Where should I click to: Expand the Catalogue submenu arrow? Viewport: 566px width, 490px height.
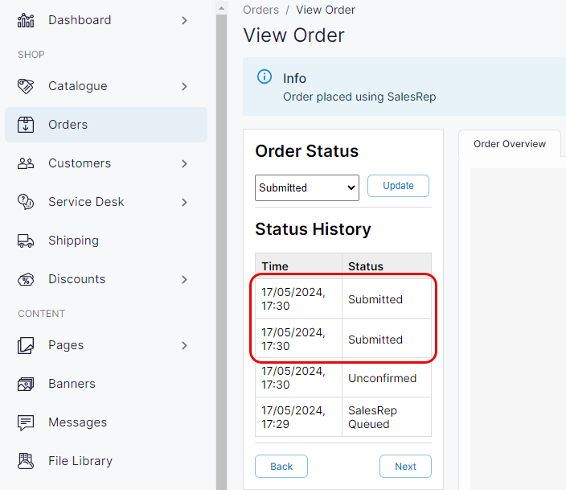point(184,86)
